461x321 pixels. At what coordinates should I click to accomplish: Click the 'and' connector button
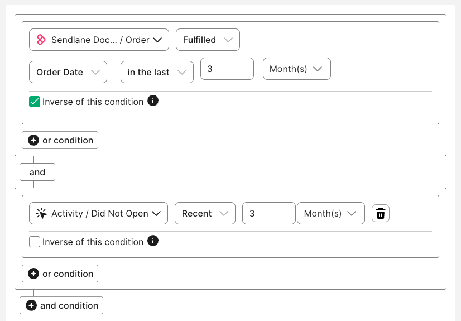(x=37, y=172)
